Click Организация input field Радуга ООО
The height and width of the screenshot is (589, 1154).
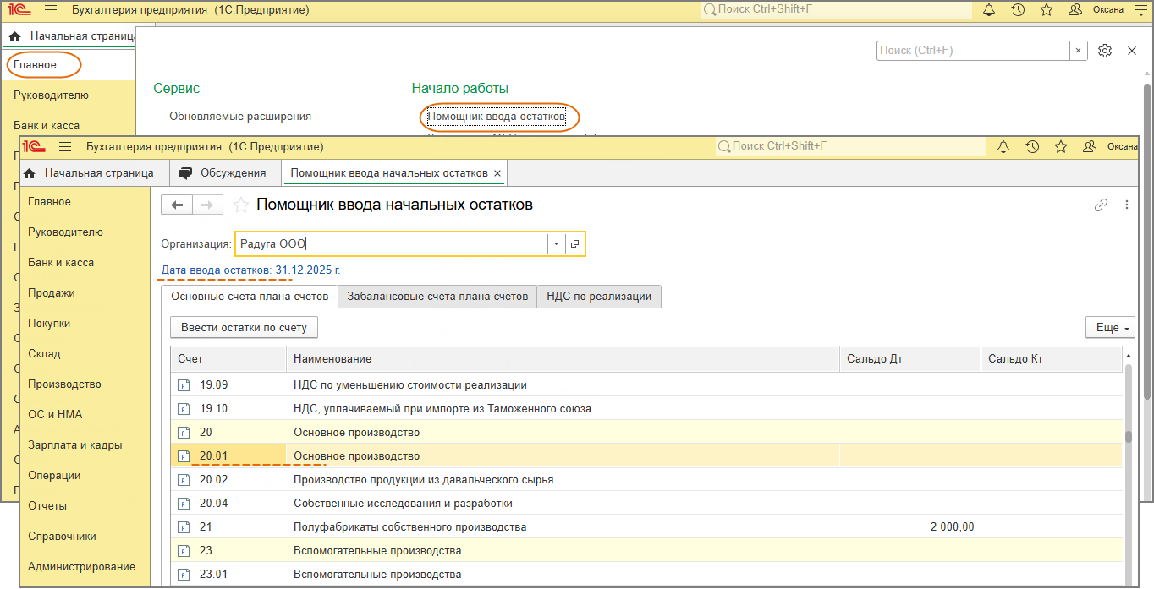click(x=391, y=244)
